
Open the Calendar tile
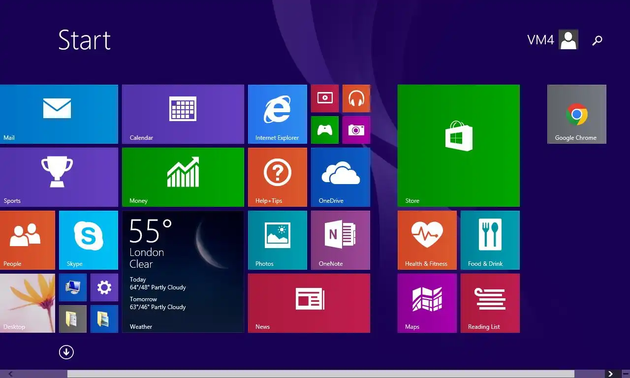[183, 114]
